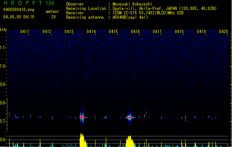Click the 'meteor' label in the header

point(52,11)
